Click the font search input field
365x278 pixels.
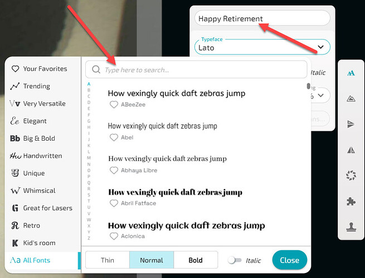pos(201,70)
